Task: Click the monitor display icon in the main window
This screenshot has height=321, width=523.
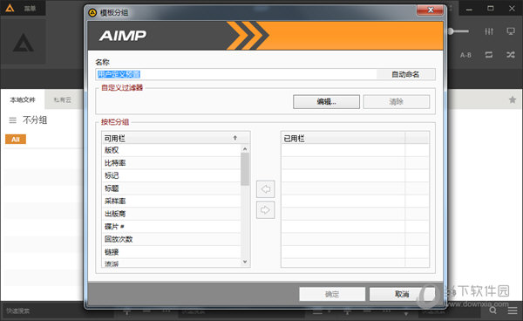Action: pyautogui.click(x=511, y=31)
